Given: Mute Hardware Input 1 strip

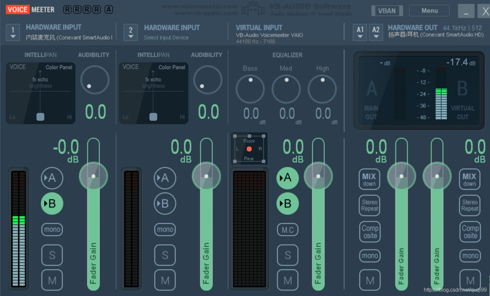Looking at the screenshot, I should click(x=52, y=280).
